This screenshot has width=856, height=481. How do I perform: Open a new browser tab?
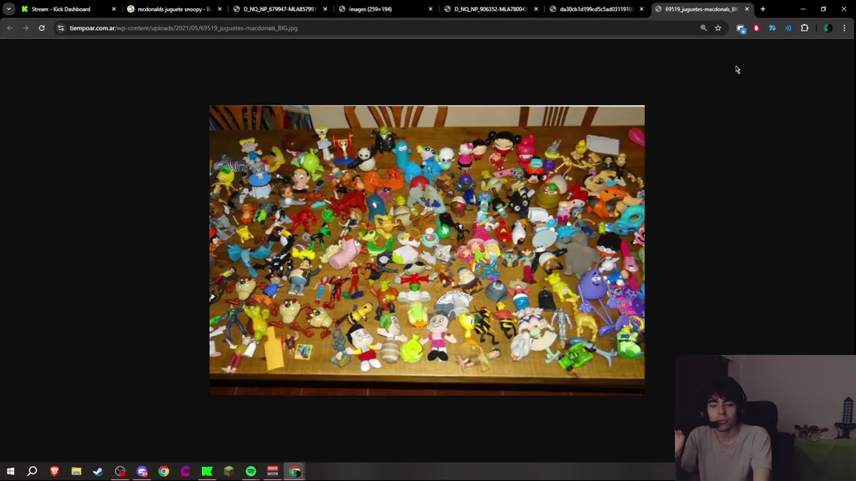(x=763, y=9)
